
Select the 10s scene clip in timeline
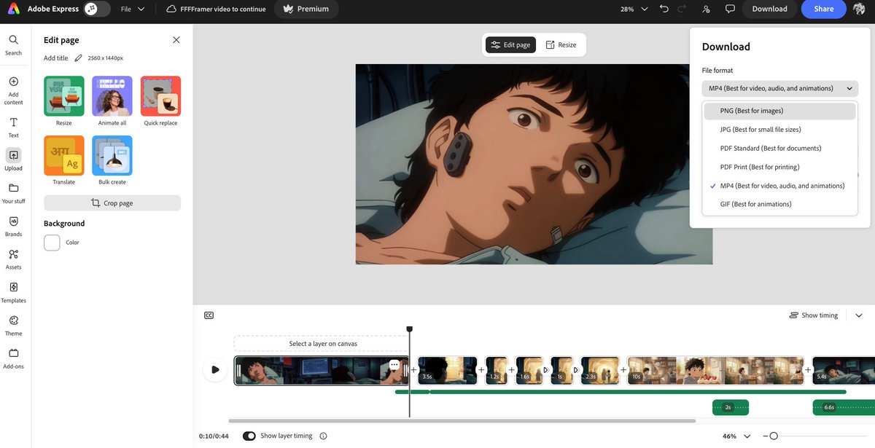pyautogui.click(x=715, y=370)
